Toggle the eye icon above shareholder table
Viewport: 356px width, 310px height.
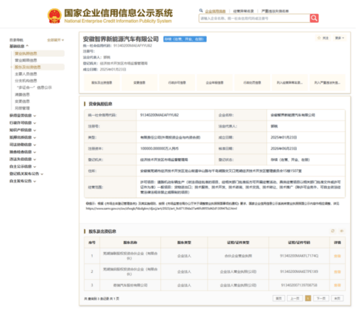[342, 231]
